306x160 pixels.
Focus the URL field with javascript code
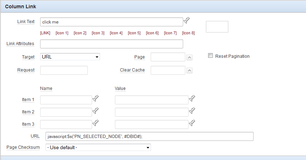150,137
